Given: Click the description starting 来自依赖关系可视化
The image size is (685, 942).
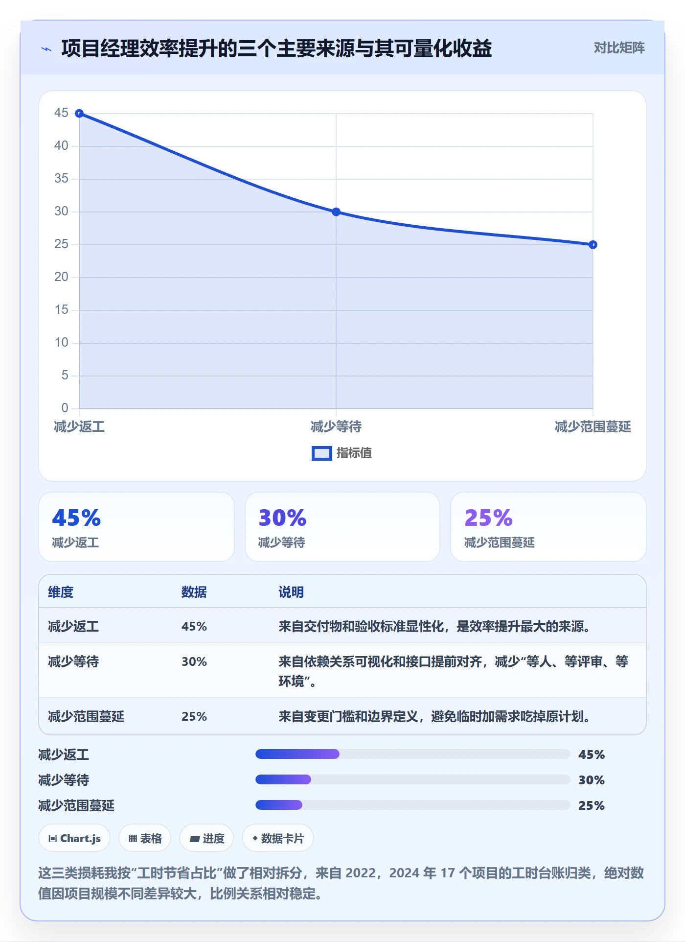Looking at the screenshot, I should pos(454,671).
